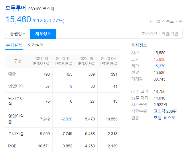The height and width of the screenshot is (156, 187).
Task: Click the 당기순이익 value 76
Action: (48, 101)
